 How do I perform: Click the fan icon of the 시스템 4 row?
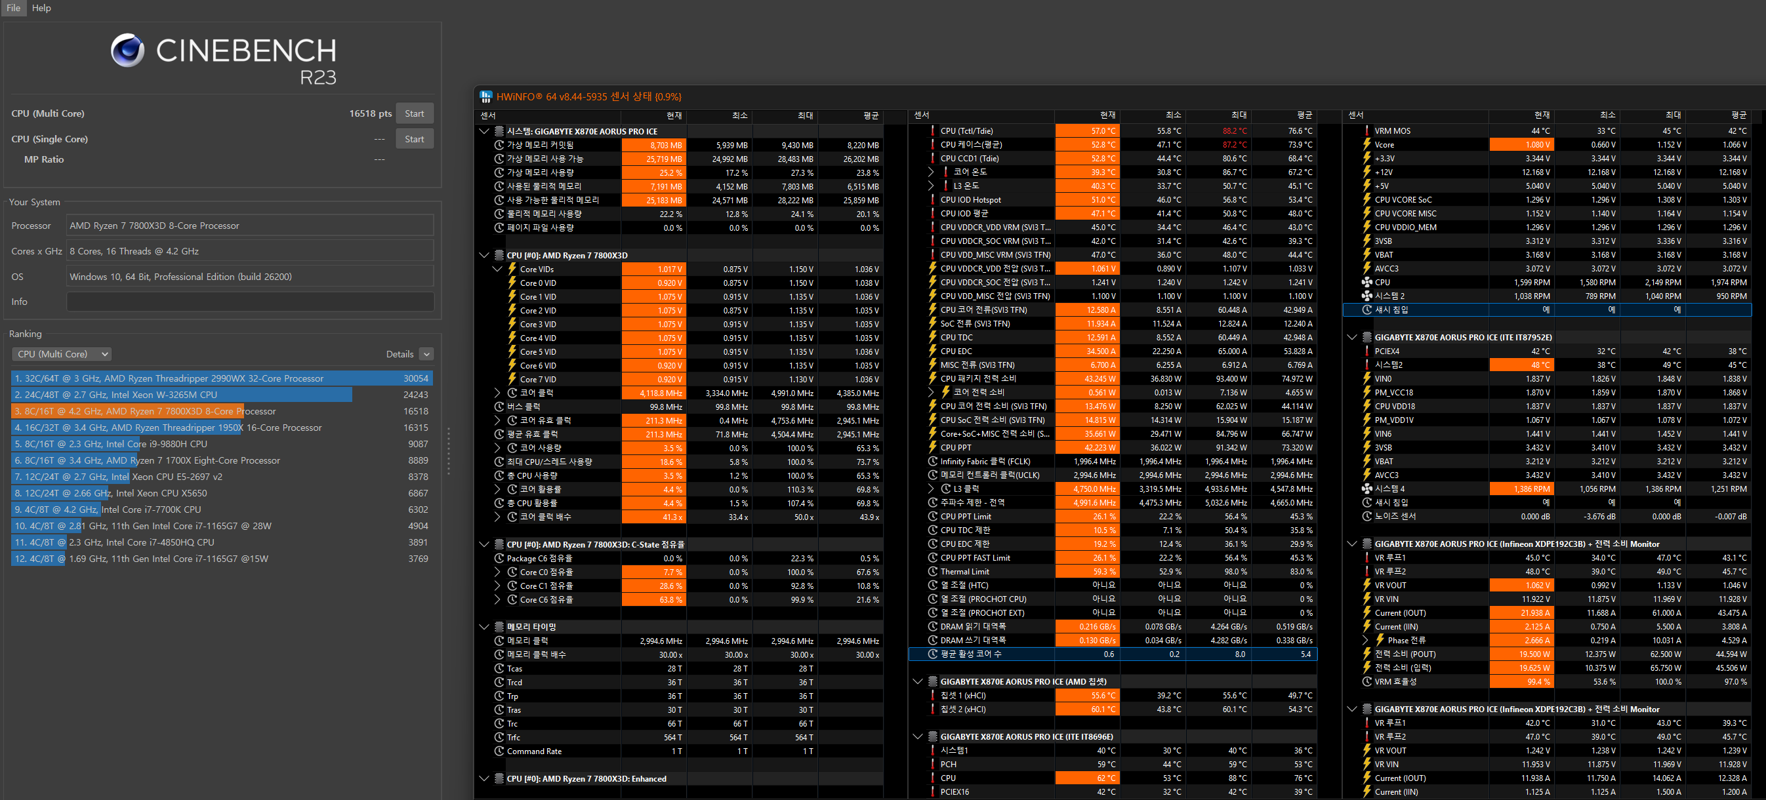pos(1366,489)
